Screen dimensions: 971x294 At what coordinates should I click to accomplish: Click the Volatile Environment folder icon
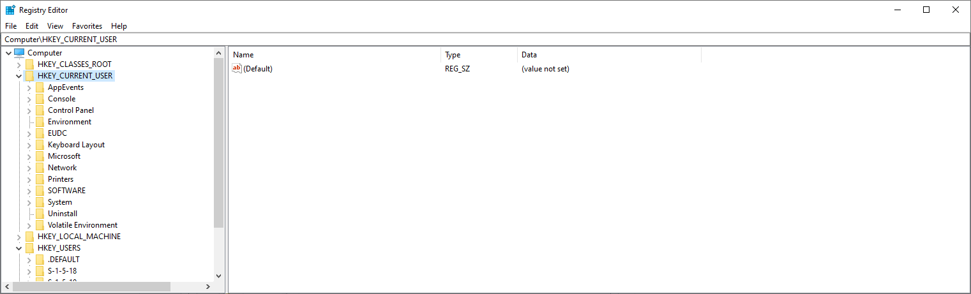pos(40,225)
